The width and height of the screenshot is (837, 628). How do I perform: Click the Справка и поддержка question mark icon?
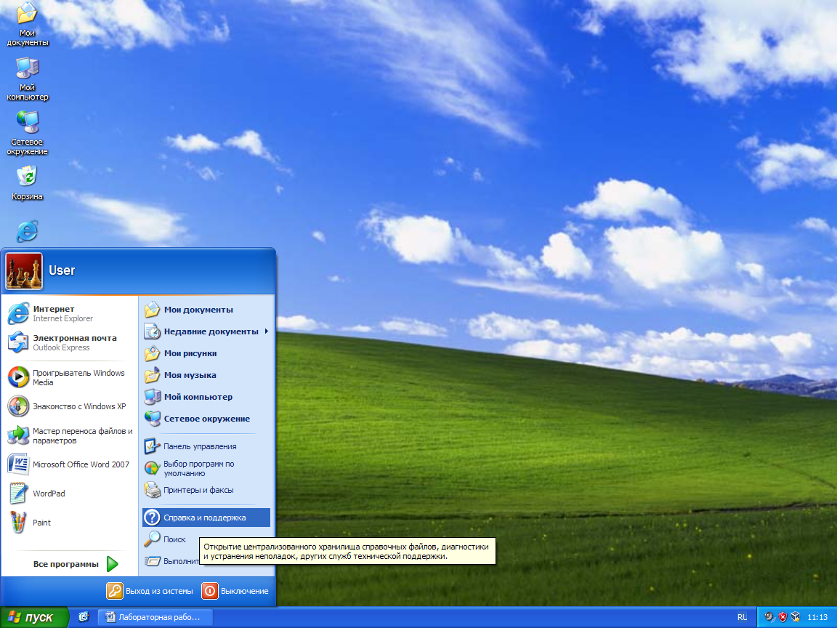152,518
